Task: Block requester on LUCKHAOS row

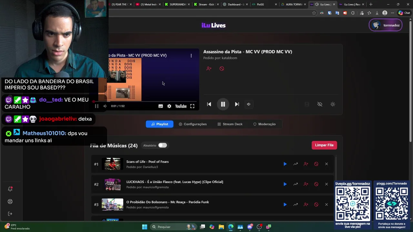Action: coord(306,184)
